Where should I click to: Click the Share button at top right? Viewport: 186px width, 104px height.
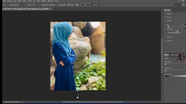(x=178, y=5)
